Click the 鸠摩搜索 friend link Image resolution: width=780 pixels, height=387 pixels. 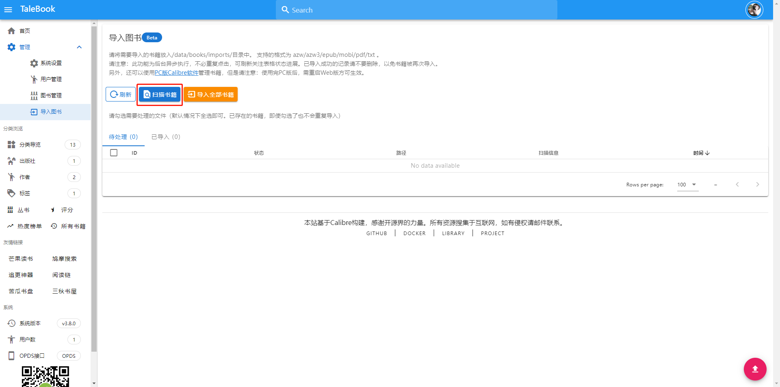click(64, 259)
